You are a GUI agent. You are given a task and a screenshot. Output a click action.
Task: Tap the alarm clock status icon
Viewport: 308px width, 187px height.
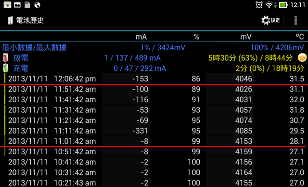click(x=259, y=5)
